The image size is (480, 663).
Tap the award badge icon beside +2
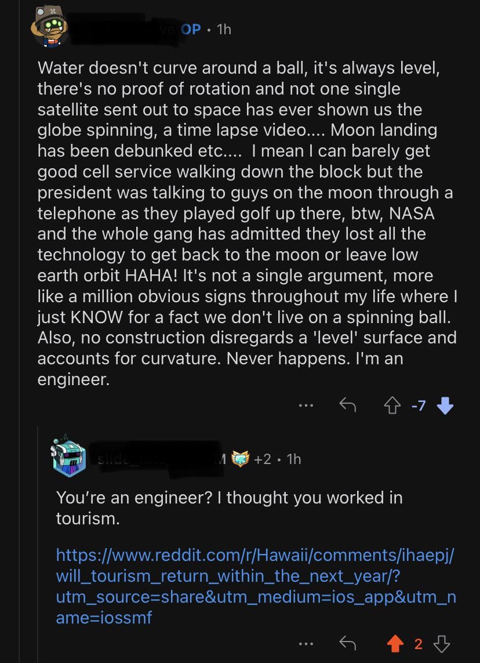[x=239, y=459]
